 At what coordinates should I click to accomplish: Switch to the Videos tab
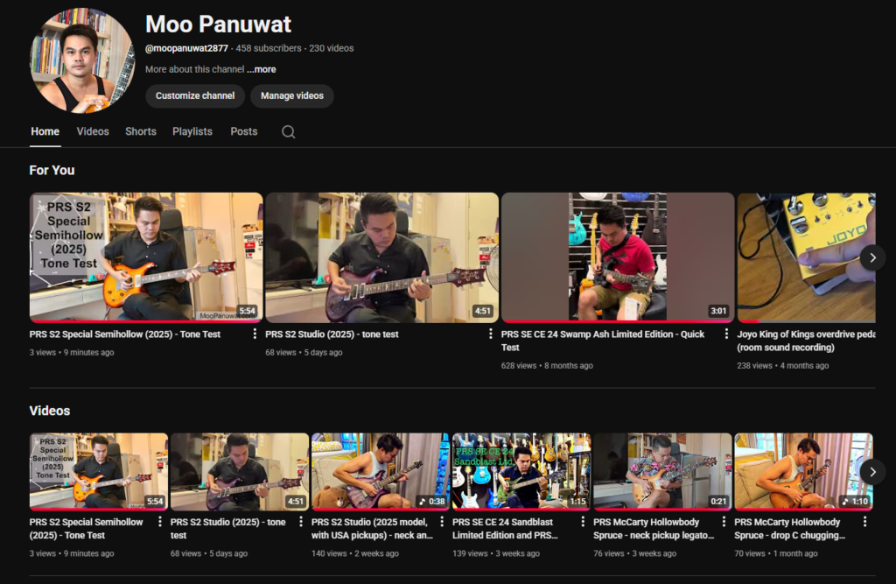pos(93,131)
